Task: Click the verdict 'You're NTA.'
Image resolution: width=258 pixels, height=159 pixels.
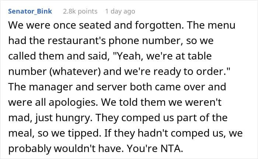Action: [x=155, y=148]
